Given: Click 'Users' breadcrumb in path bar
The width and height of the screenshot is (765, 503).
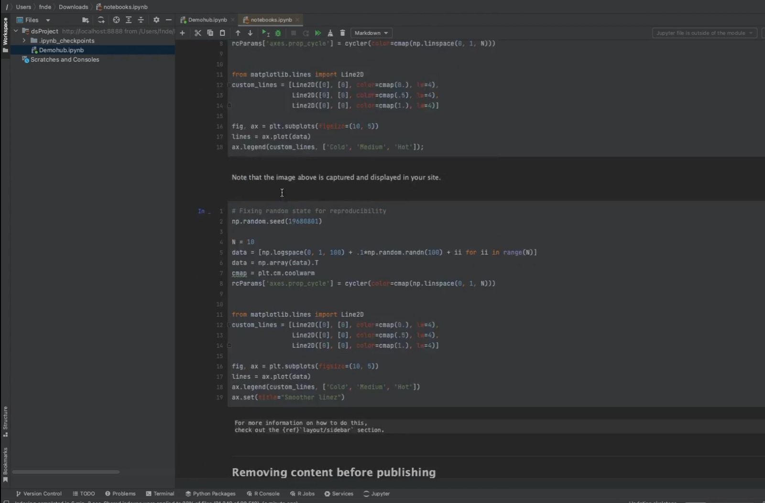Looking at the screenshot, I should pyautogui.click(x=23, y=7).
